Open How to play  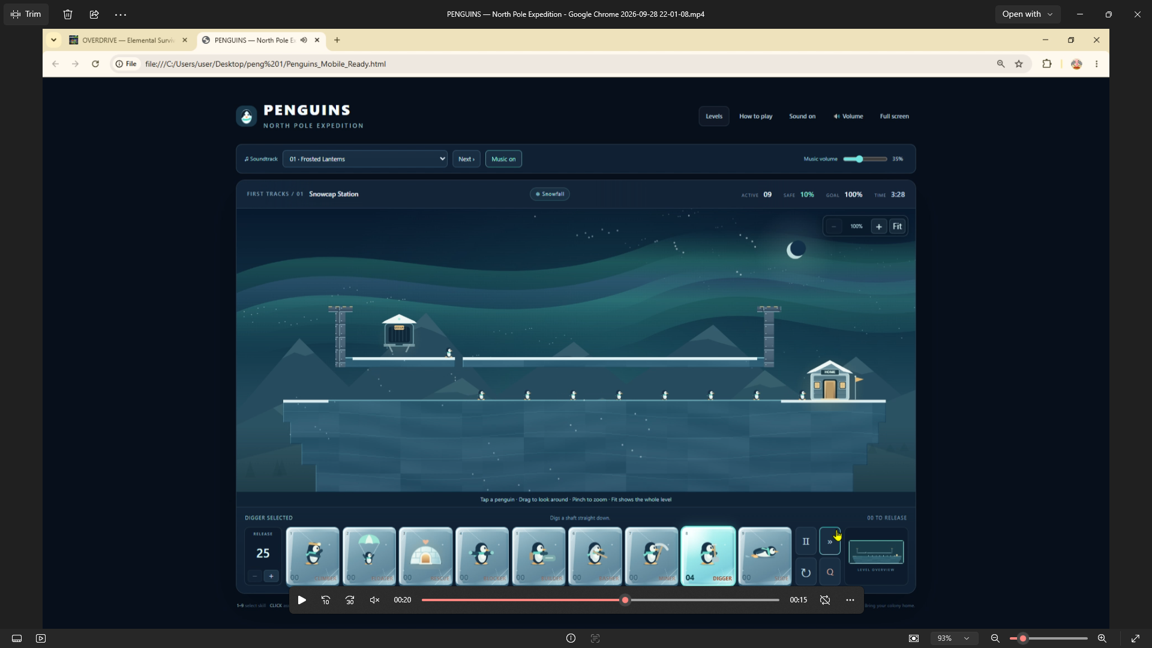coord(755,116)
